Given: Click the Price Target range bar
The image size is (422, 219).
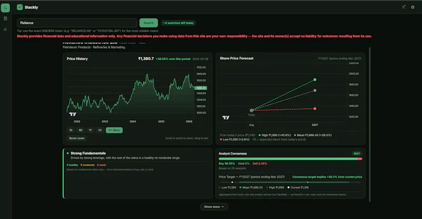Looking at the screenshot, I should (x=291, y=183).
